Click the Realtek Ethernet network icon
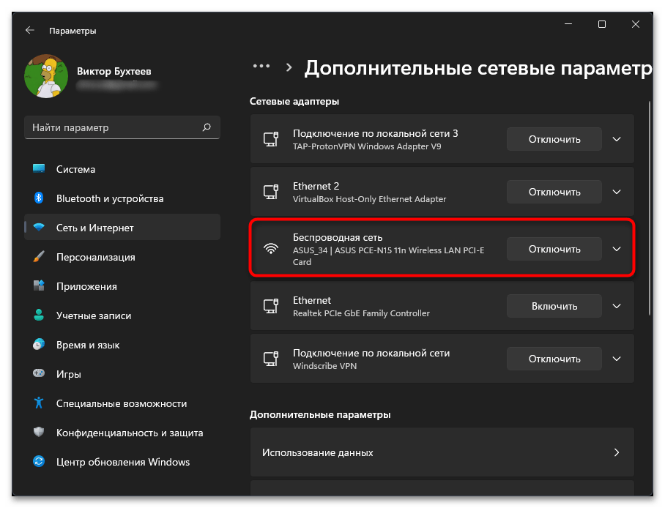Viewport: 665px width, 508px height. pos(271,306)
